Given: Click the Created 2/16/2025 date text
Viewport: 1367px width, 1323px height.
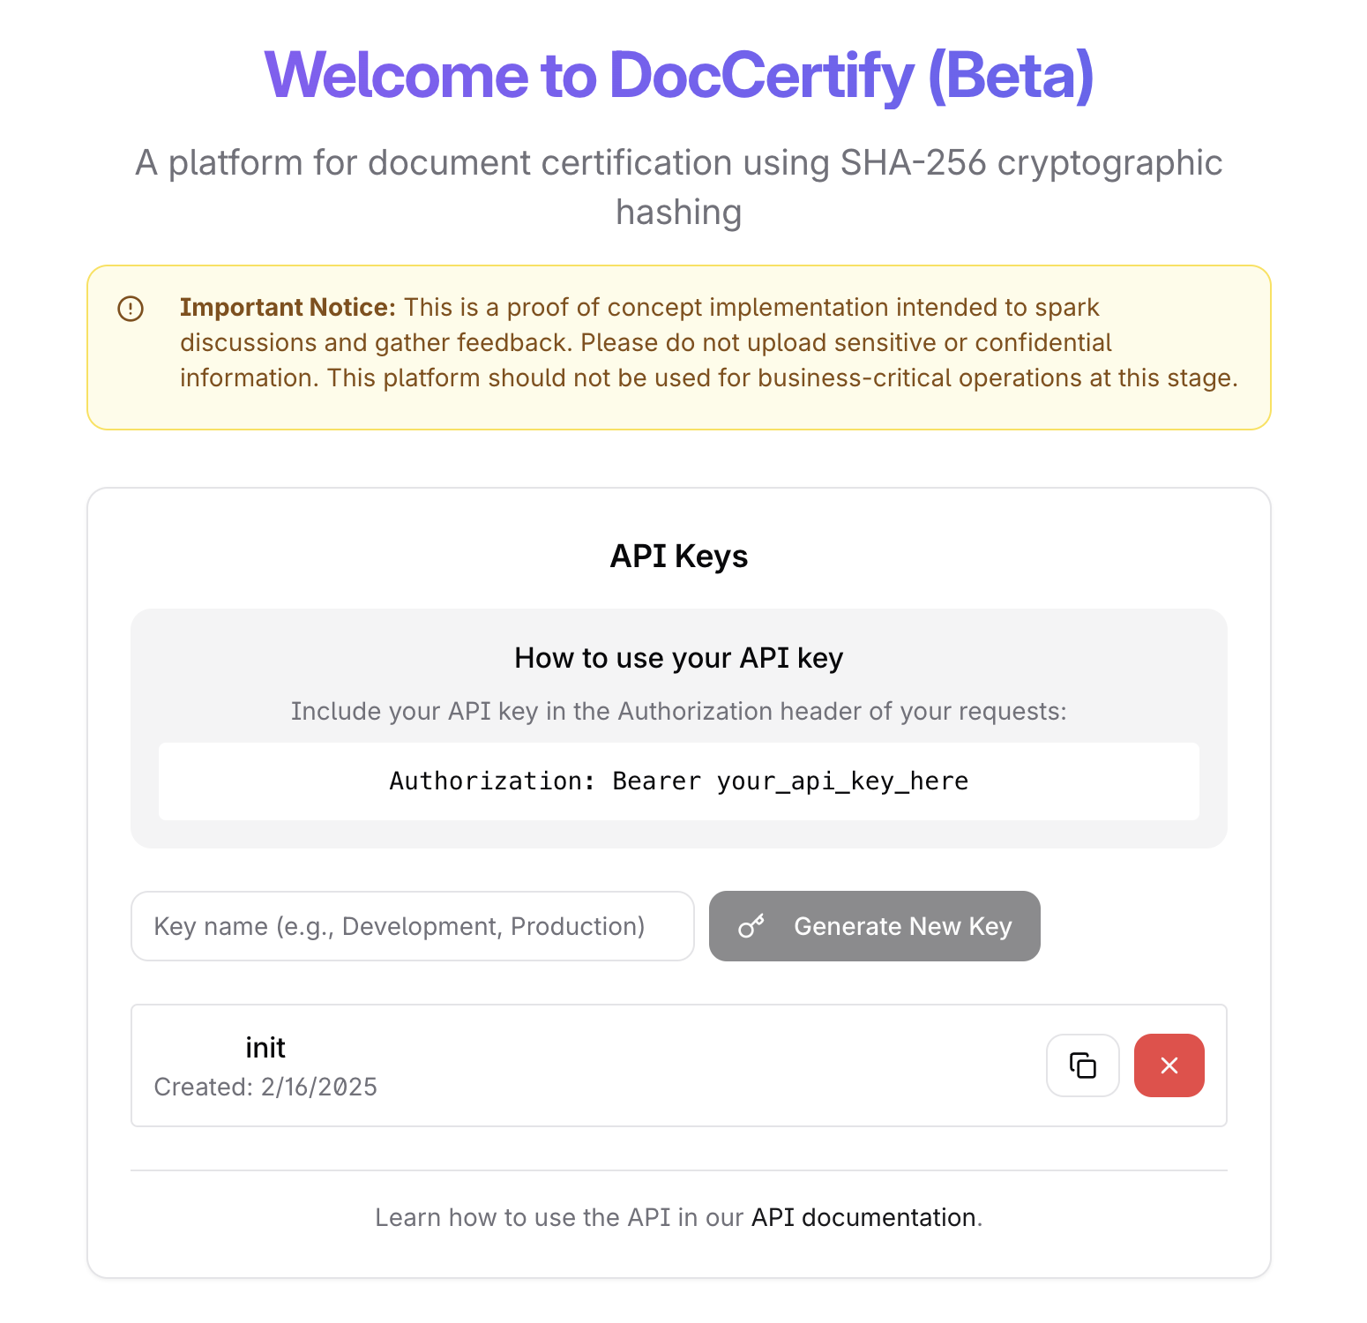Looking at the screenshot, I should coord(265,1087).
